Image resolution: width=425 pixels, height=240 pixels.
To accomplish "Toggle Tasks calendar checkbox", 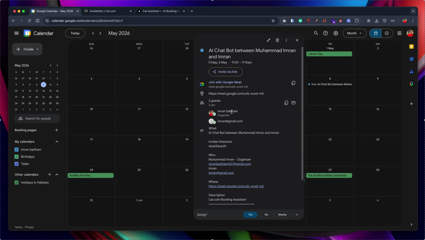I will [x=17, y=164].
